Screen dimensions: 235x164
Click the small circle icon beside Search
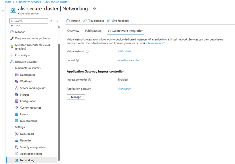pyautogui.click(x=51, y=21)
